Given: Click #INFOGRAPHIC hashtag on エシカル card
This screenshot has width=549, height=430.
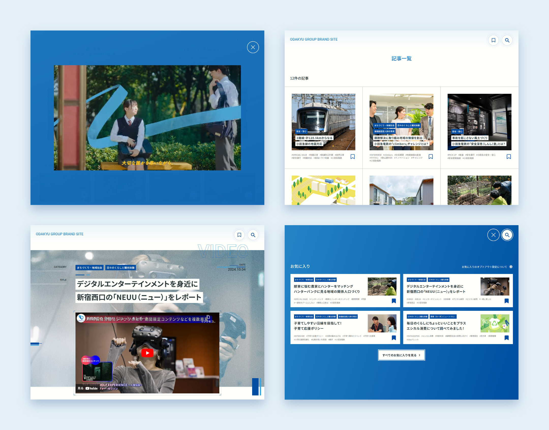Looking at the screenshot, I should point(413,336).
